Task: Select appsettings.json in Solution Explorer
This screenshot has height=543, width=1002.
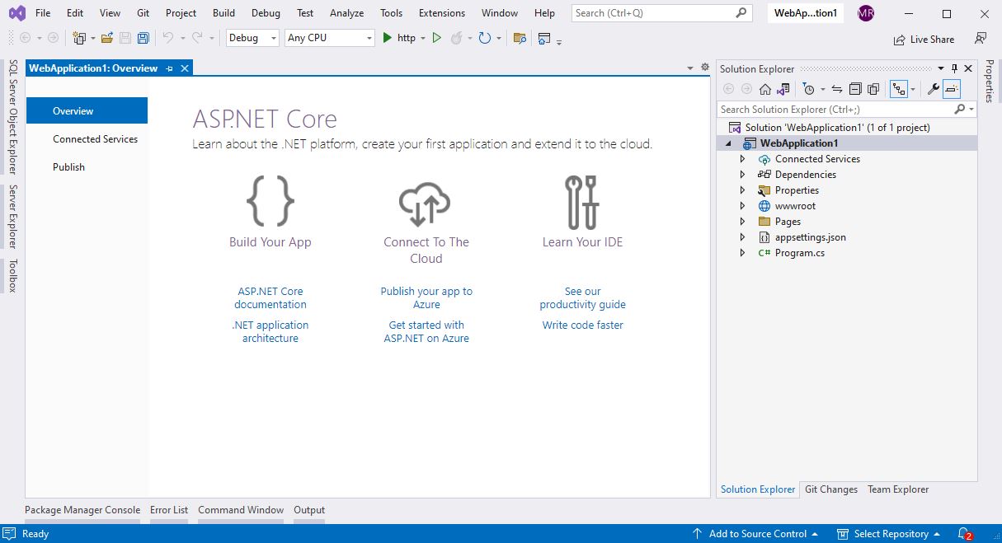Action: [x=811, y=237]
